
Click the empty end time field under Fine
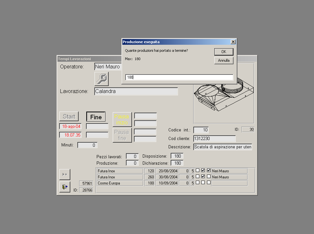pos(97,135)
